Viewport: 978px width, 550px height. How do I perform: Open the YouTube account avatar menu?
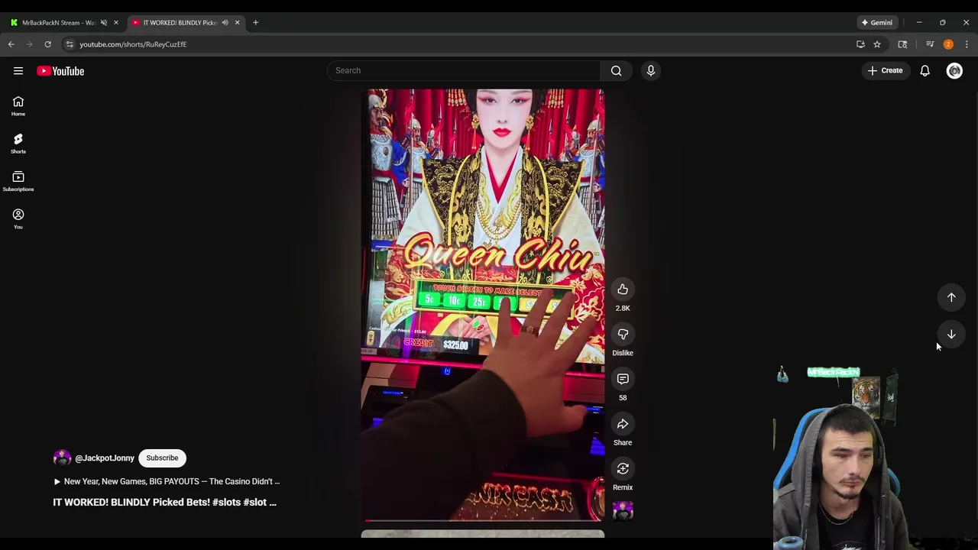pos(954,70)
